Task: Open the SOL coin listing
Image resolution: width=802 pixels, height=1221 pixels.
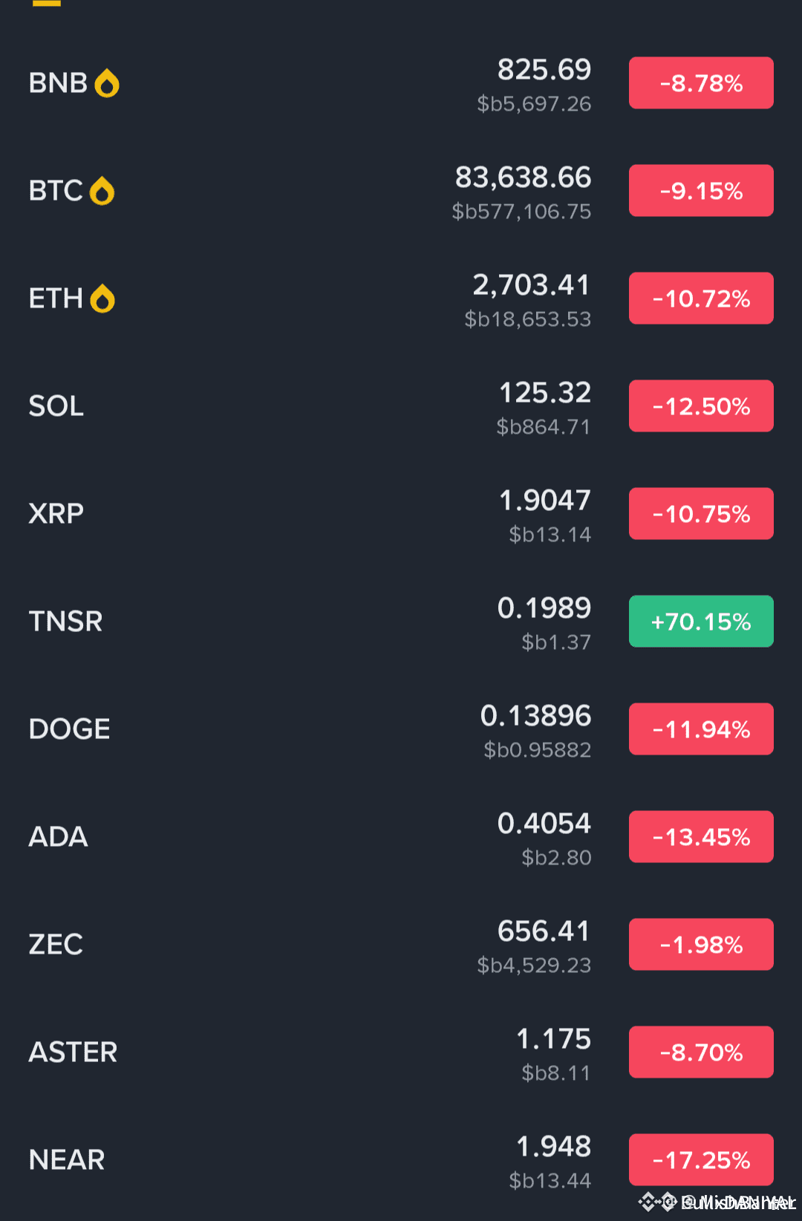Action: (56, 406)
